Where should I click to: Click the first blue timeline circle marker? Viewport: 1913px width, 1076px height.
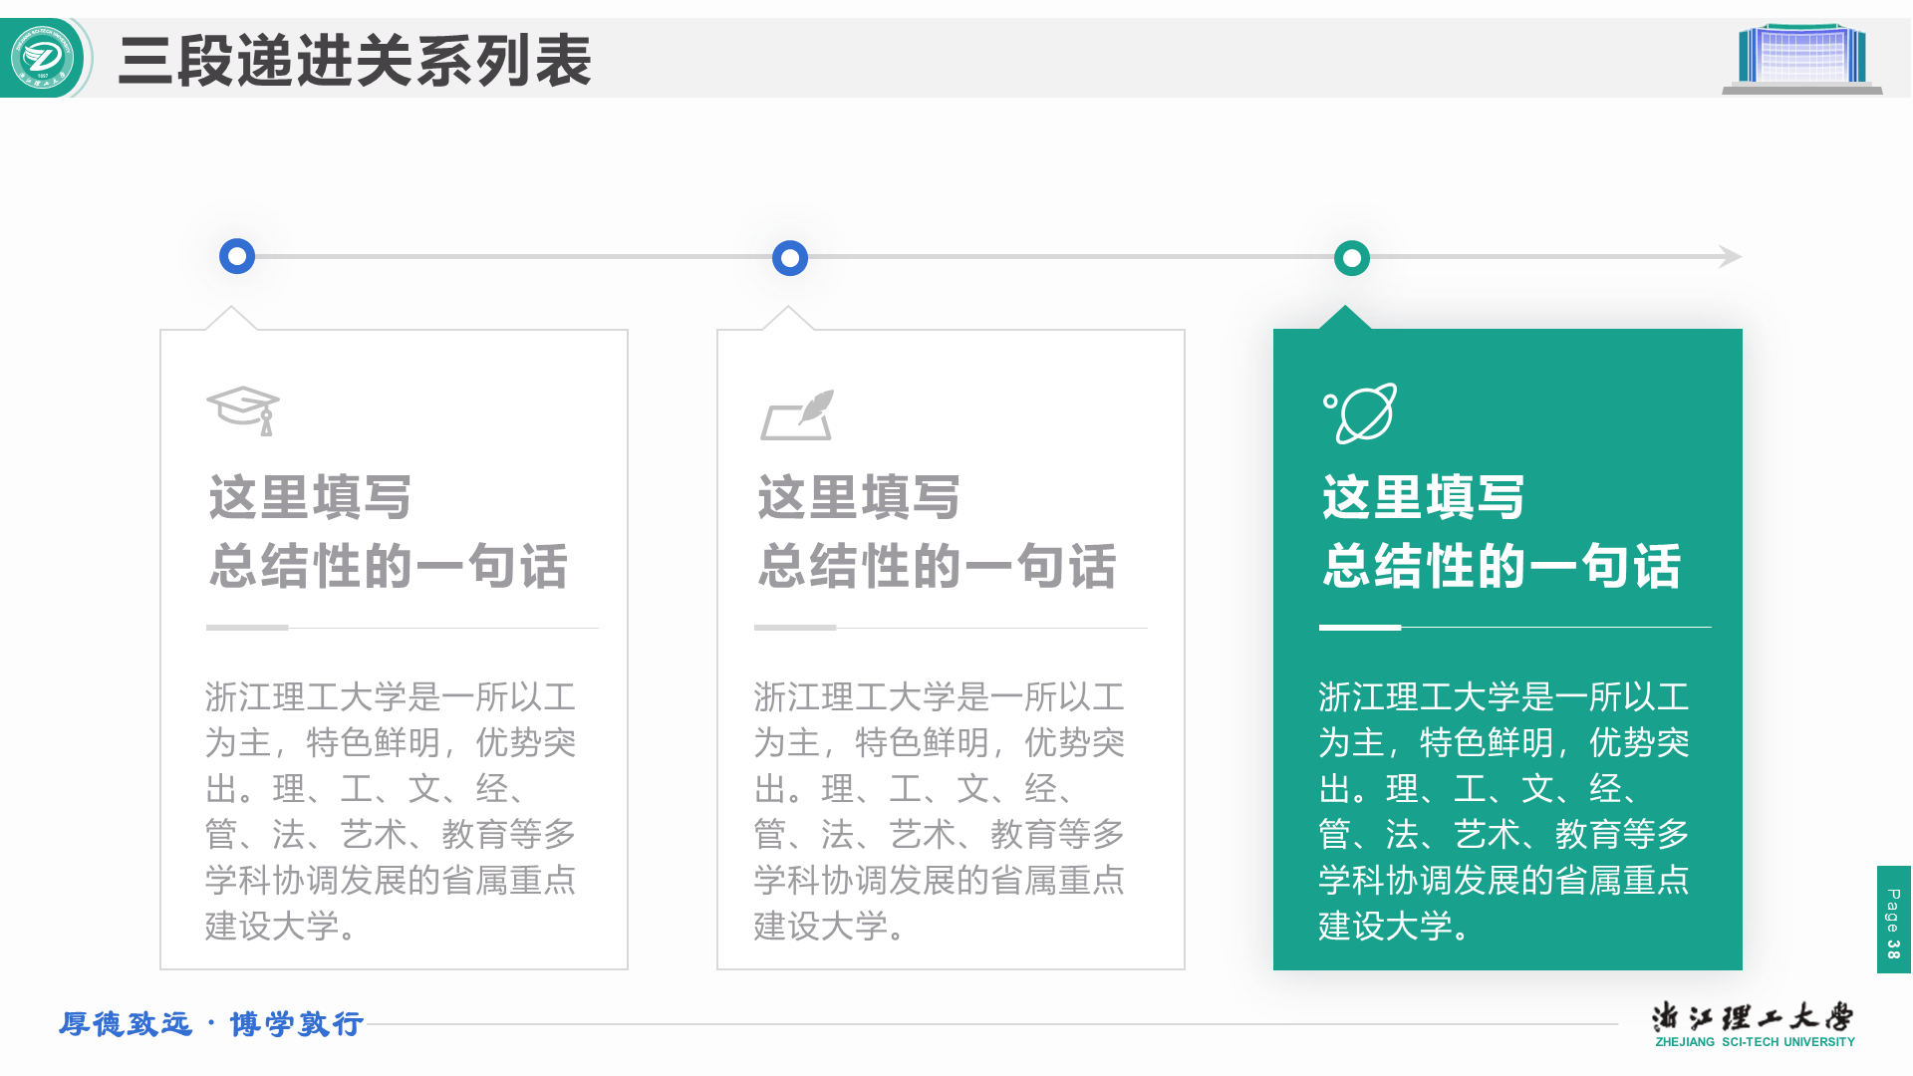coord(237,257)
